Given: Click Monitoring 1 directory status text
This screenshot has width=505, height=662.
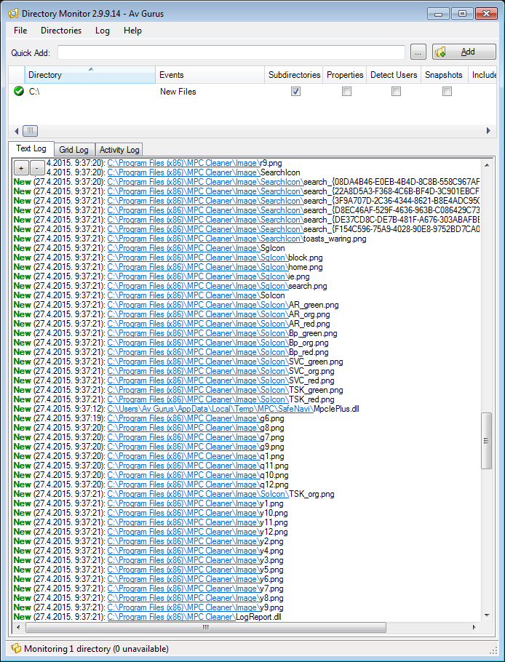Looking at the screenshot, I should [96, 648].
